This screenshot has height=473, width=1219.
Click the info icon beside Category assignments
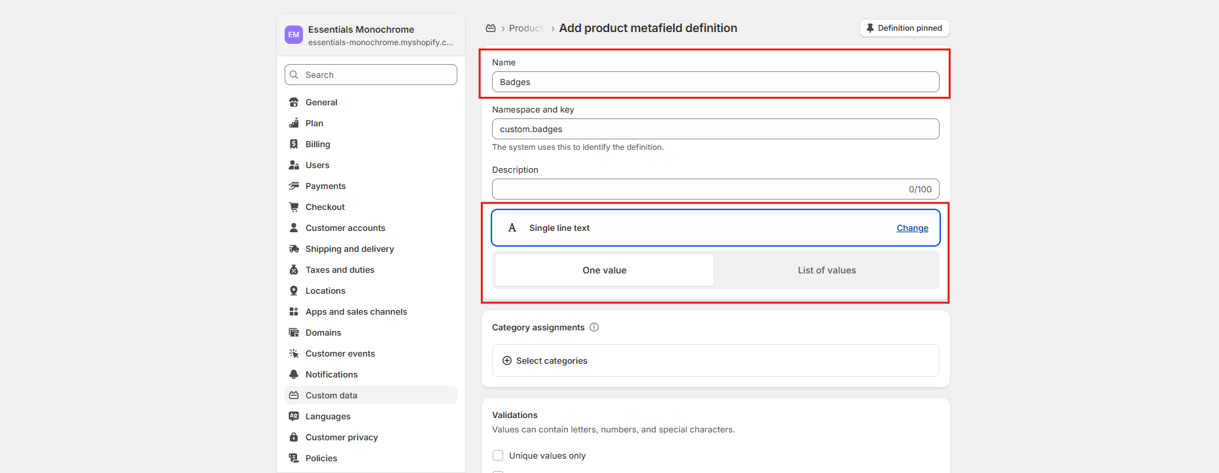pos(594,327)
